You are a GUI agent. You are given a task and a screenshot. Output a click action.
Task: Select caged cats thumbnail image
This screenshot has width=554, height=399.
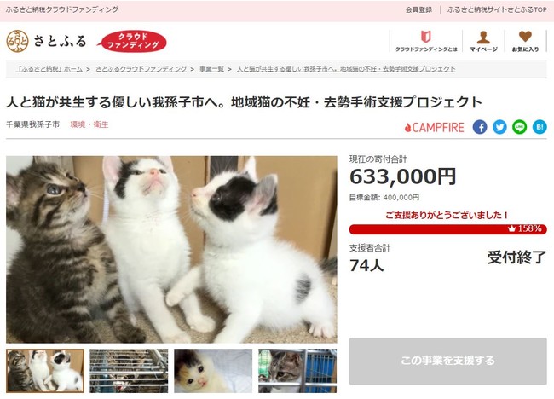click(x=129, y=371)
